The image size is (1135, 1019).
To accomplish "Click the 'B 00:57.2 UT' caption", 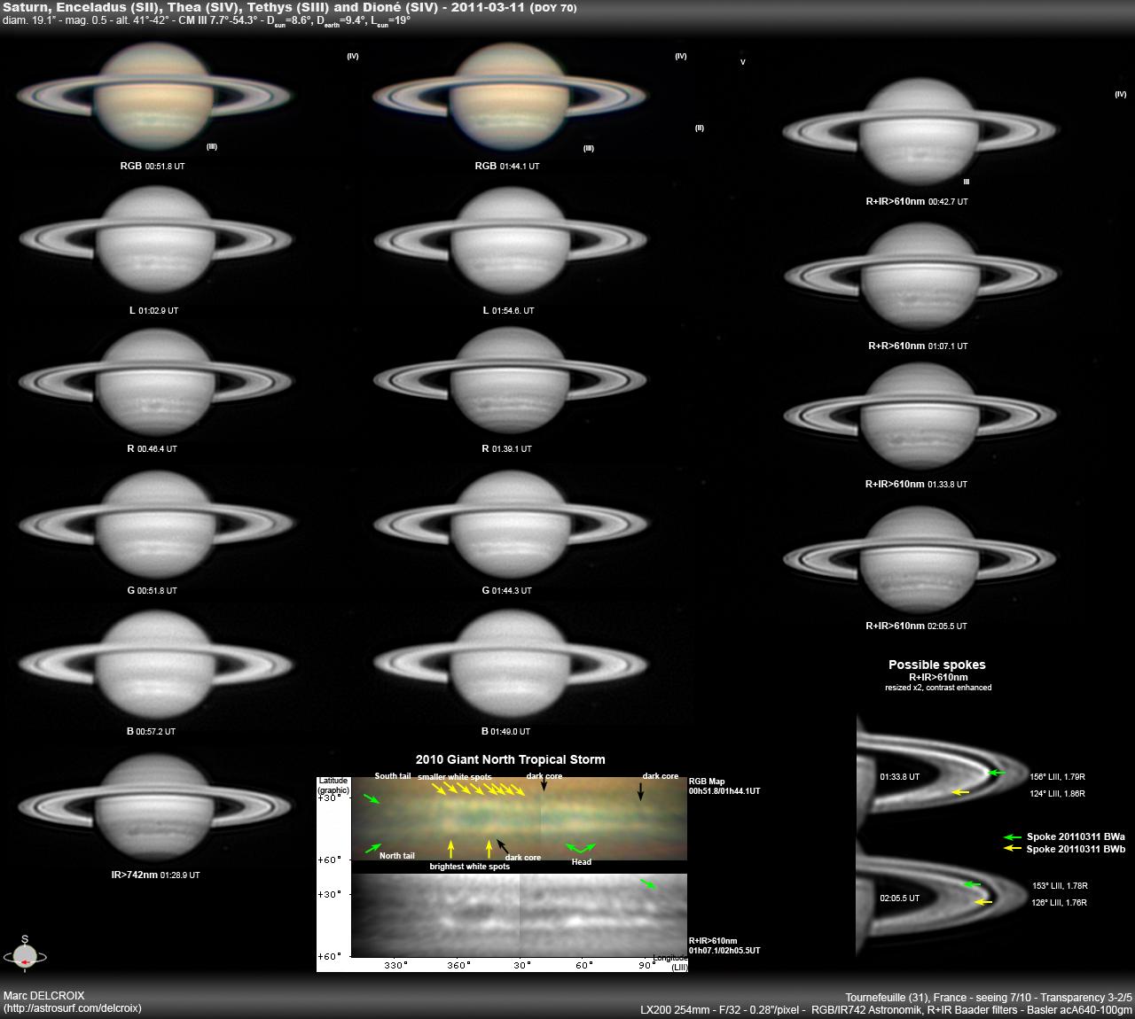I will pos(151,732).
